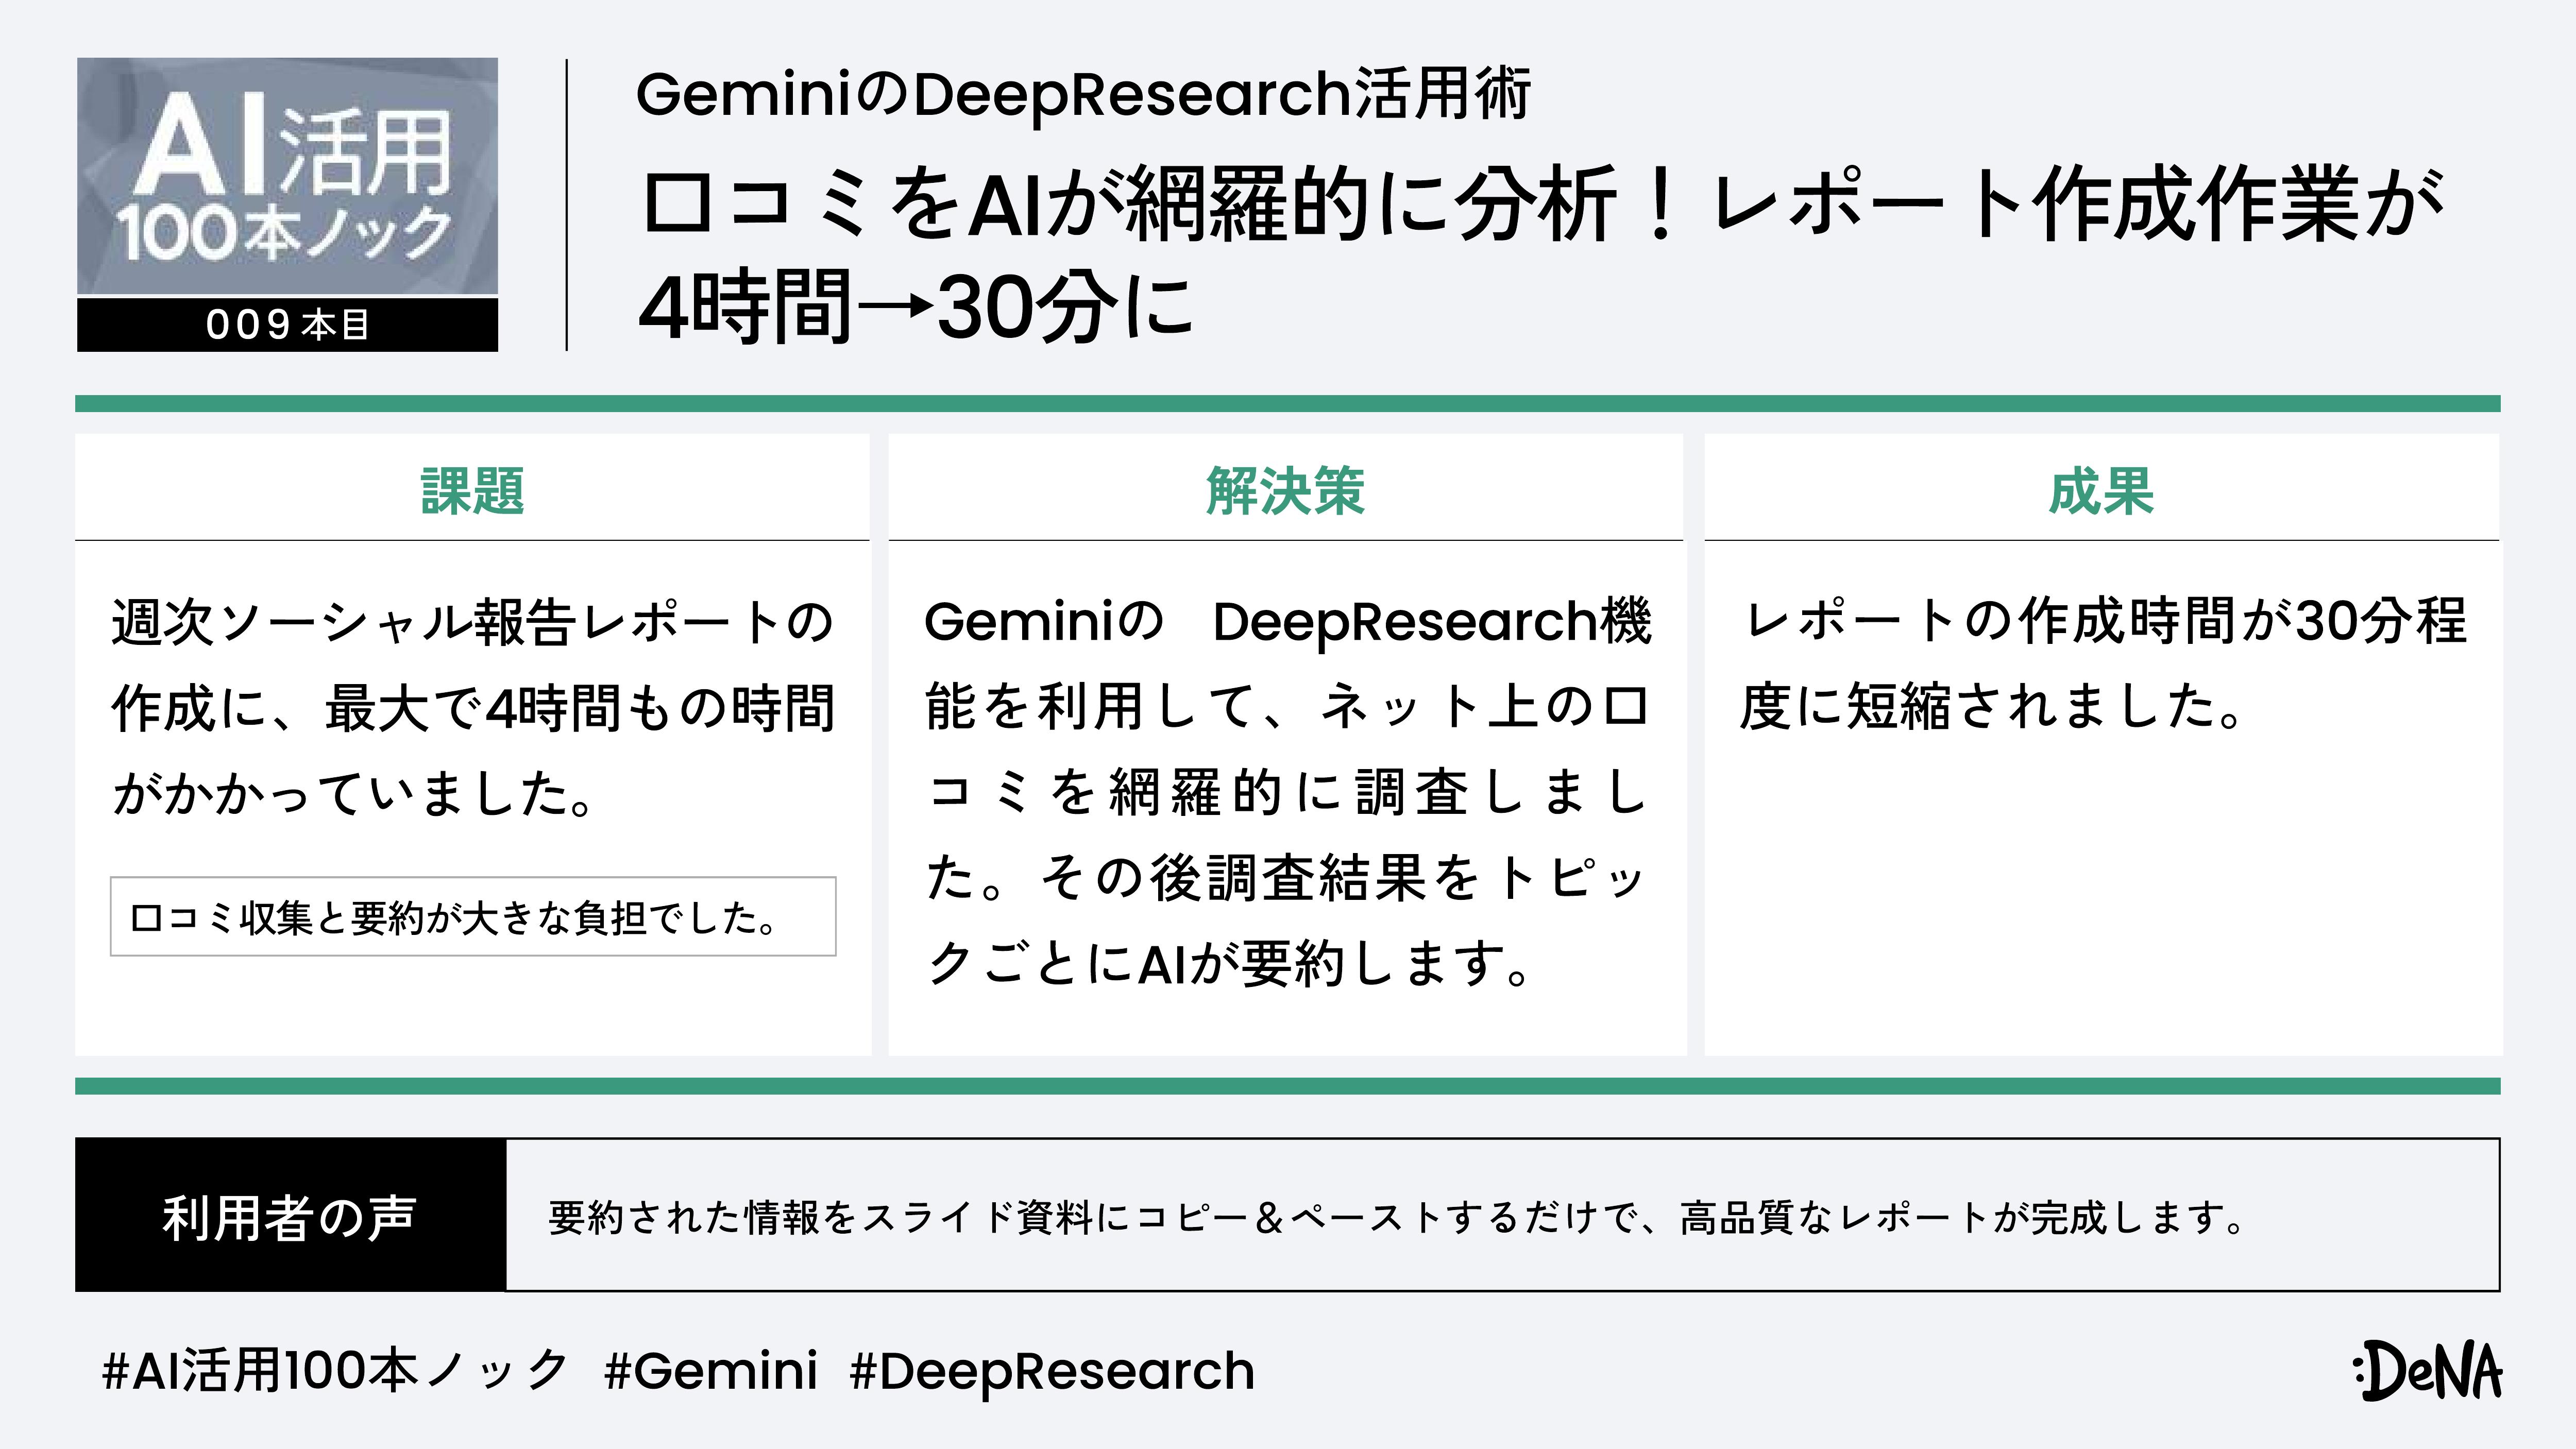Open the #Gemini hashtag

point(711,1370)
